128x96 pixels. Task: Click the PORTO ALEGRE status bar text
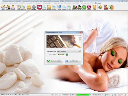click(15, 95)
